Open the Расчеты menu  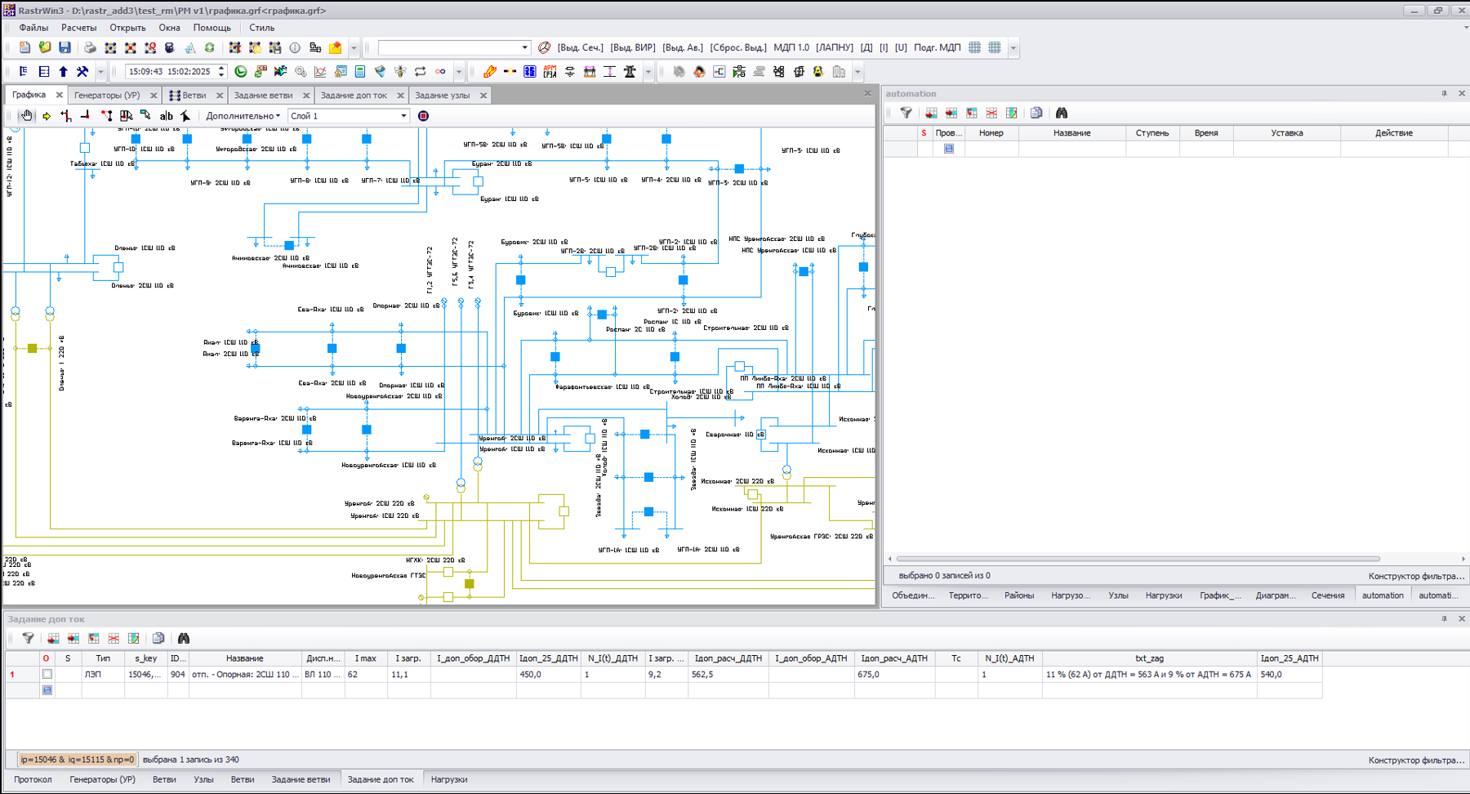tap(78, 28)
